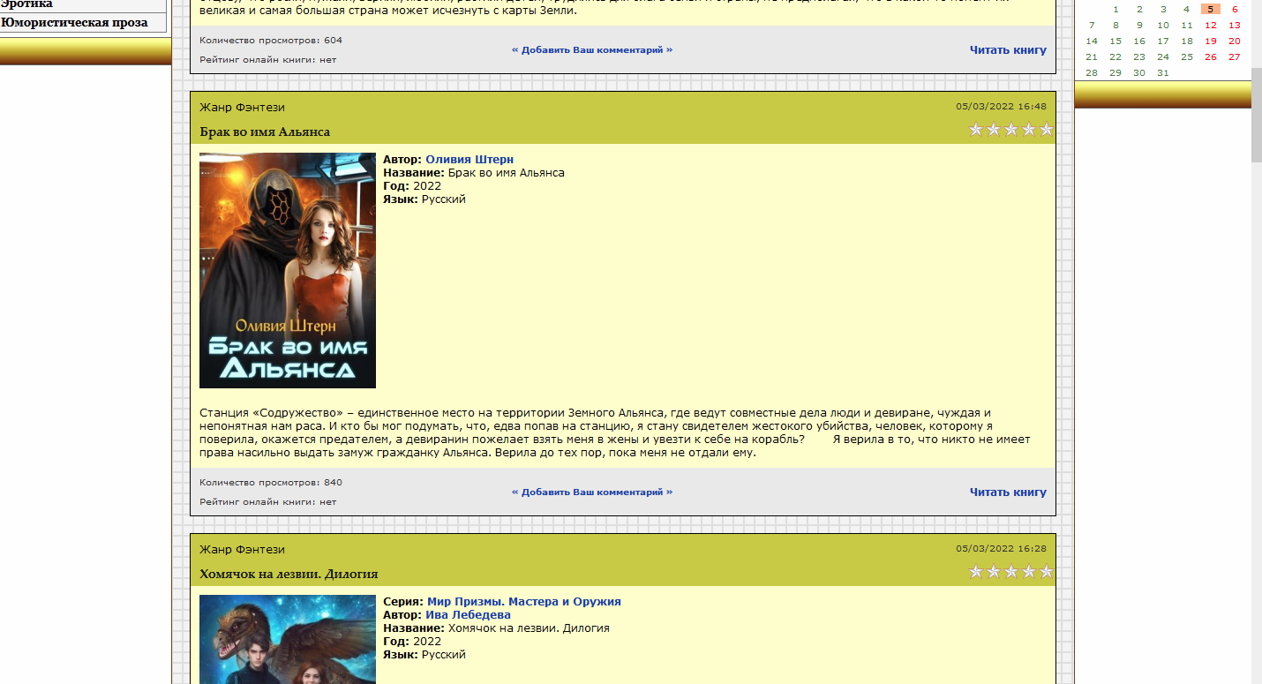The image size is (1262, 684).
Task: Select day 4 in the calendar
Action: (1187, 10)
